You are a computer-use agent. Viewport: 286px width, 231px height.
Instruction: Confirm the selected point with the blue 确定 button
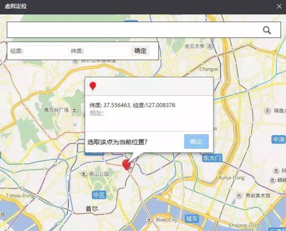[196, 142]
